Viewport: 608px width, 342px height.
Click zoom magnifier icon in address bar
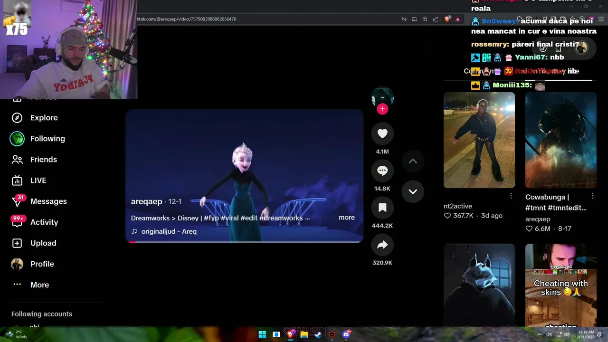point(425,19)
